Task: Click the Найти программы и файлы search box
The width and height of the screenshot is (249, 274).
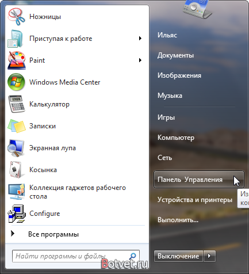Action: pyautogui.click(x=76, y=256)
